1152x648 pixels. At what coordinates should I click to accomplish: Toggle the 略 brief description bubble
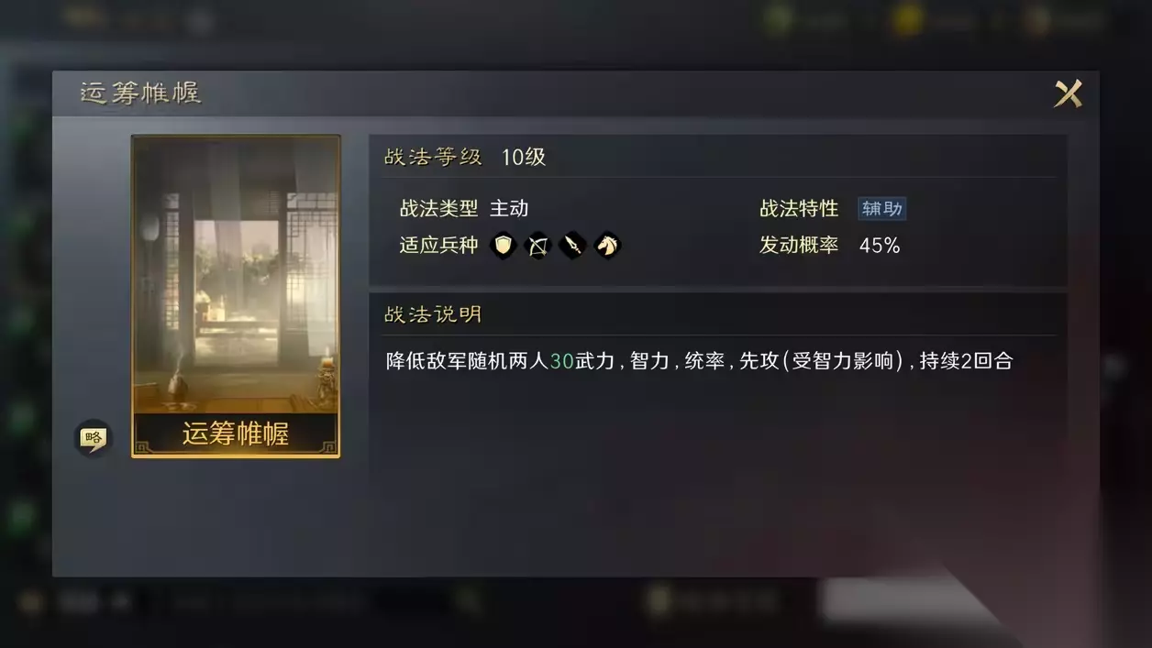click(x=93, y=438)
